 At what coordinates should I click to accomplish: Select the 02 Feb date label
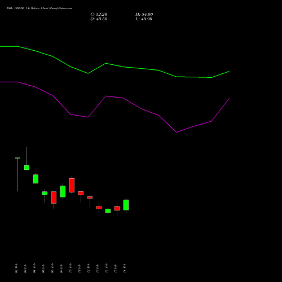(16, 268)
